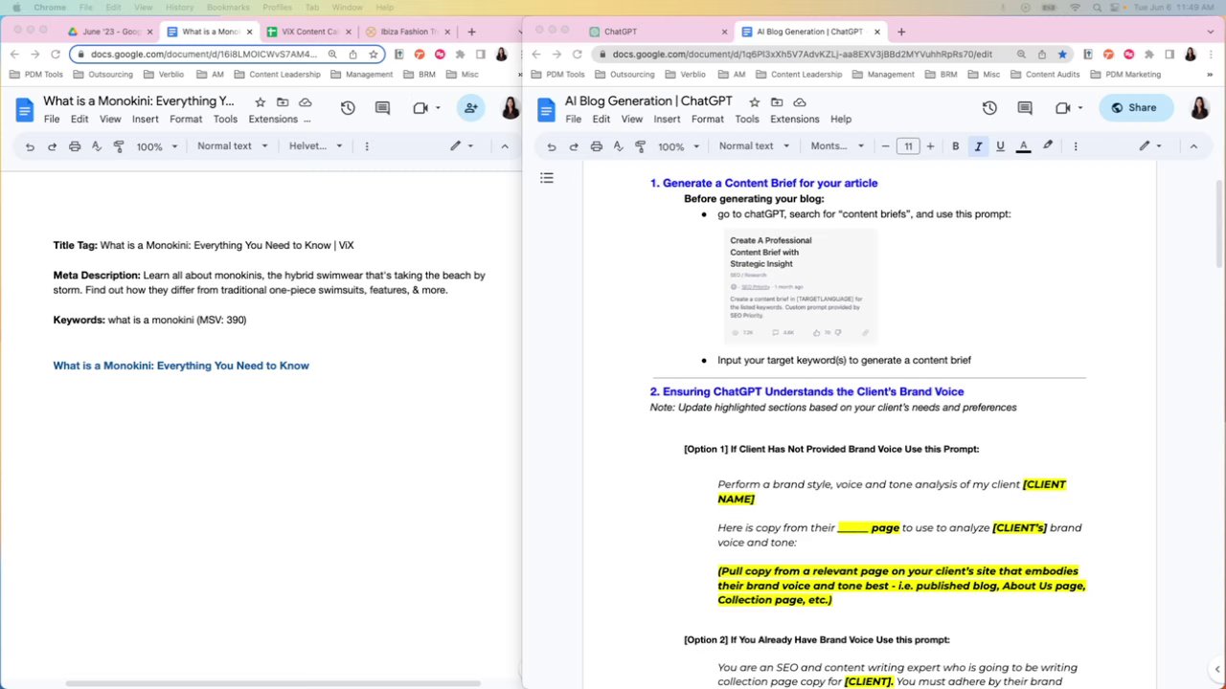This screenshot has height=689, width=1226.
Task: Click font size field in AI Blog doc
Action: (908, 146)
